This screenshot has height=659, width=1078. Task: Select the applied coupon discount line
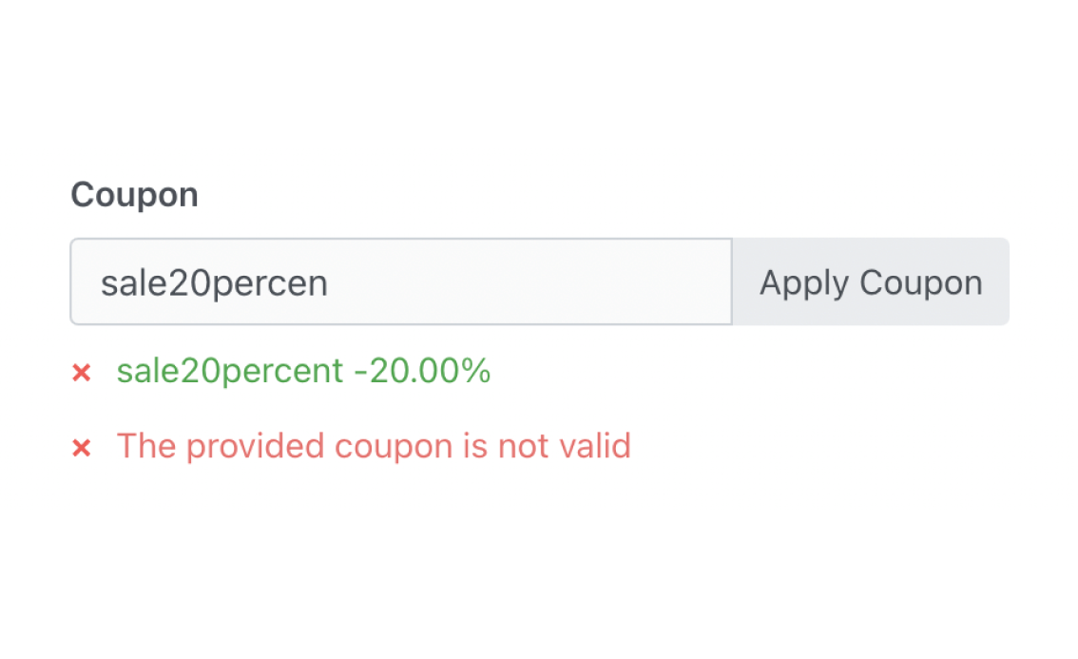[x=303, y=372]
